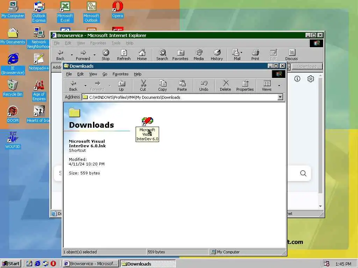Image resolution: width=358 pixels, height=268 pixels.
Task: Click the magnifier search icon in IE page
Action: pyautogui.click(x=303, y=173)
